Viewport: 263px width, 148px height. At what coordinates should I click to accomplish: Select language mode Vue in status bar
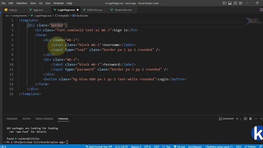click(166, 146)
